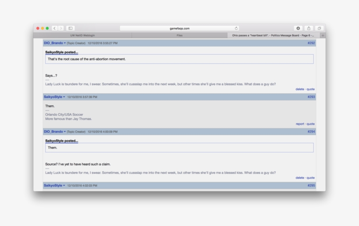Click "SaikyoStyle posted..." heading in post #294
This screenshot has height=226, width=359.
(x=62, y=141)
